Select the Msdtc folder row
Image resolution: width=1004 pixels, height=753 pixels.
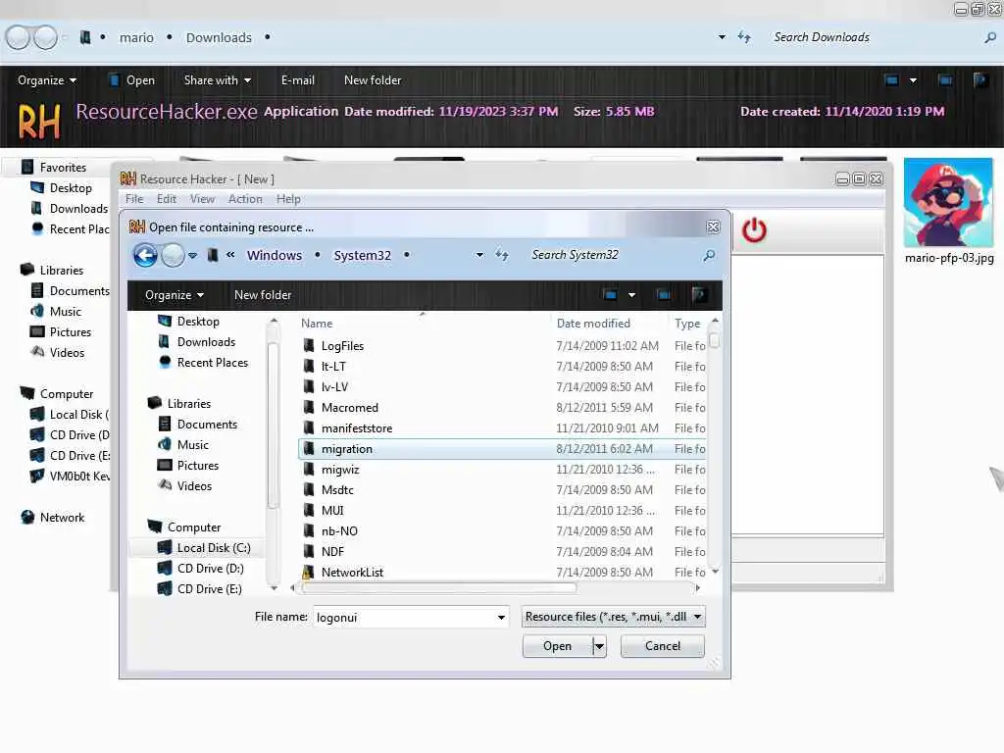(x=502, y=490)
